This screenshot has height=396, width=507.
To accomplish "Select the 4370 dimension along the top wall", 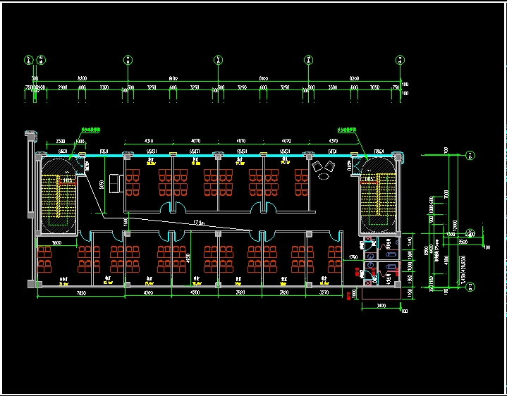I will [x=332, y=142].
